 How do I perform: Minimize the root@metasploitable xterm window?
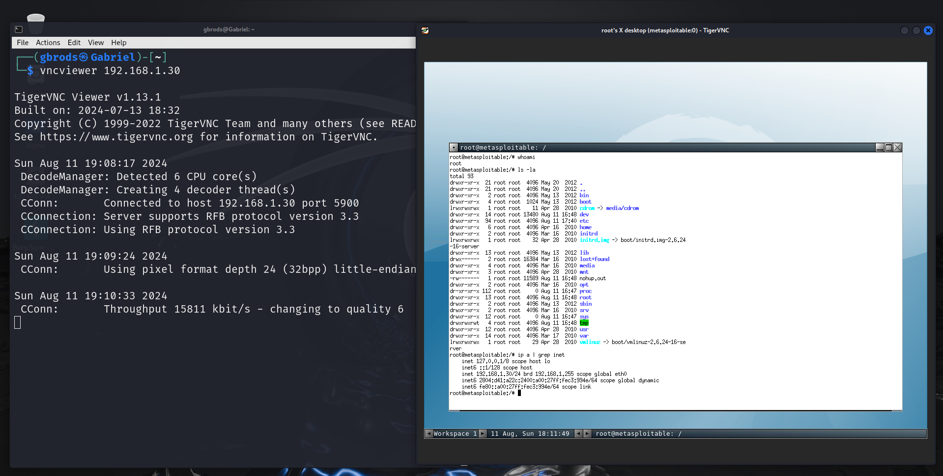(880, 148)
